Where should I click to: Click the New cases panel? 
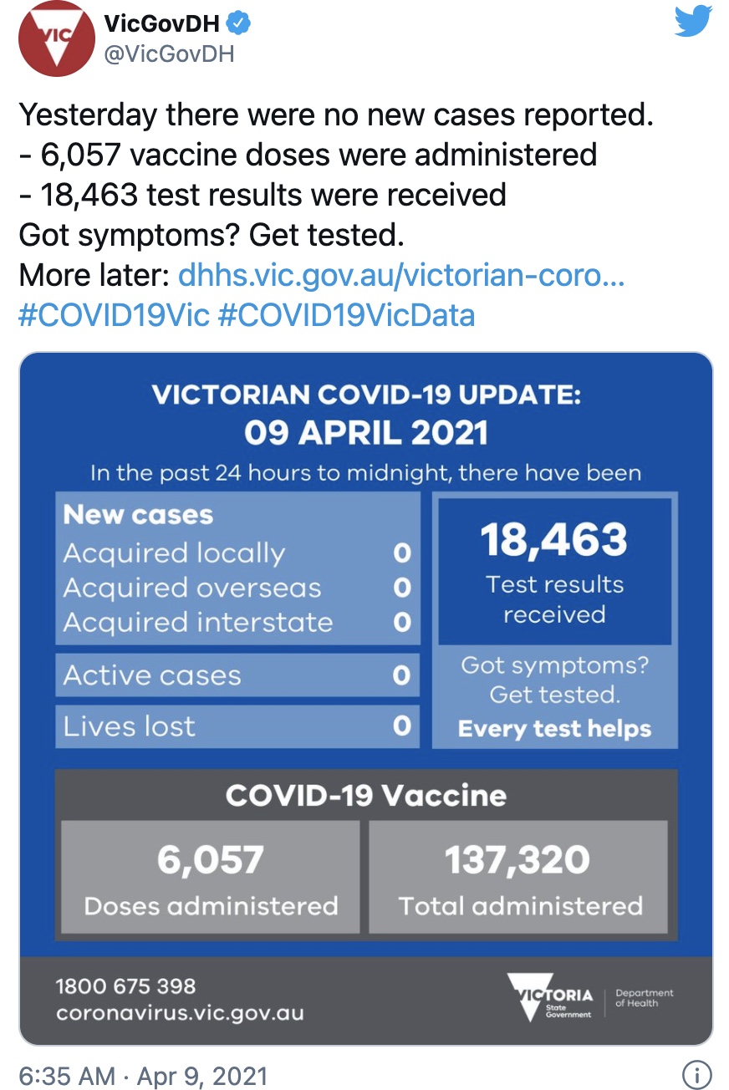pyautogui.click(x=237, y=568)
